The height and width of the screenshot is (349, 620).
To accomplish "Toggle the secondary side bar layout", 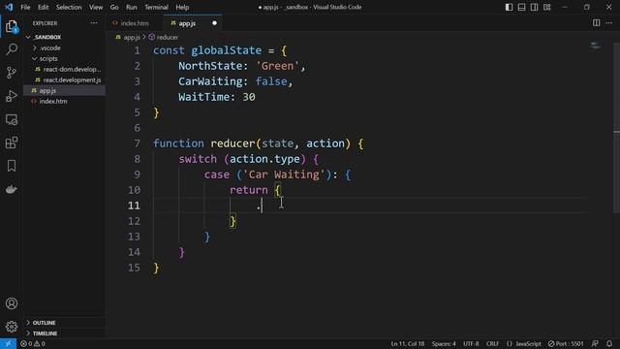I will pyautogui.click(x=534, y=7).
